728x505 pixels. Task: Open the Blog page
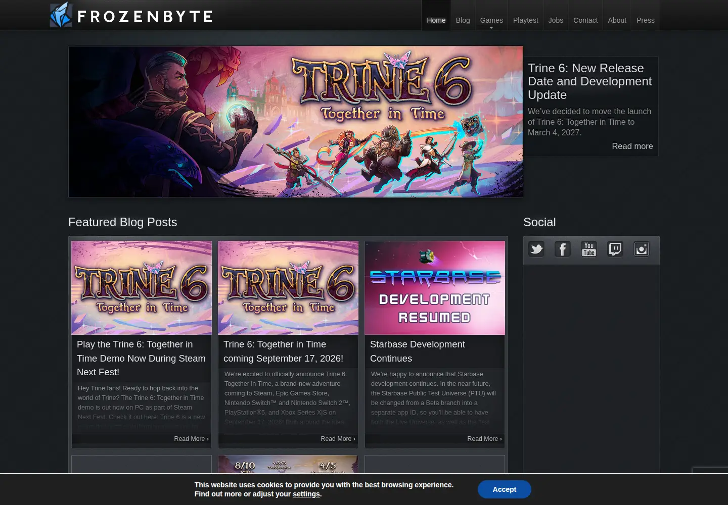coord(463,20)
